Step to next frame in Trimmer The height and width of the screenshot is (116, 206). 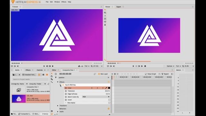click(50, 66)
